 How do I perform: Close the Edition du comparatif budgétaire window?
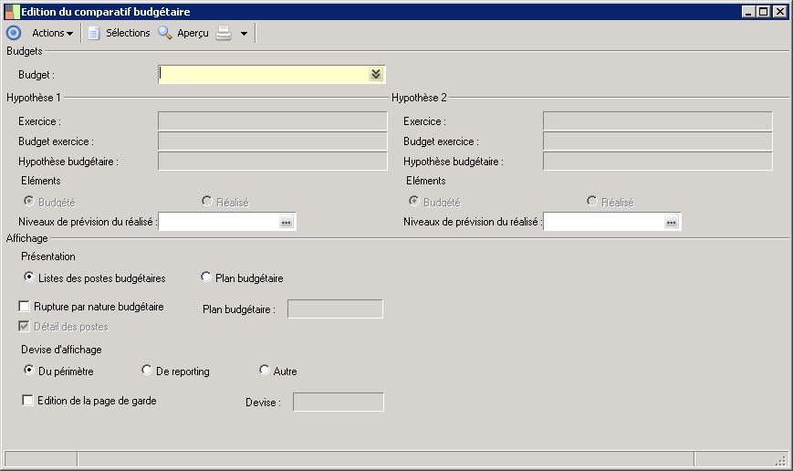coord(780,12)
